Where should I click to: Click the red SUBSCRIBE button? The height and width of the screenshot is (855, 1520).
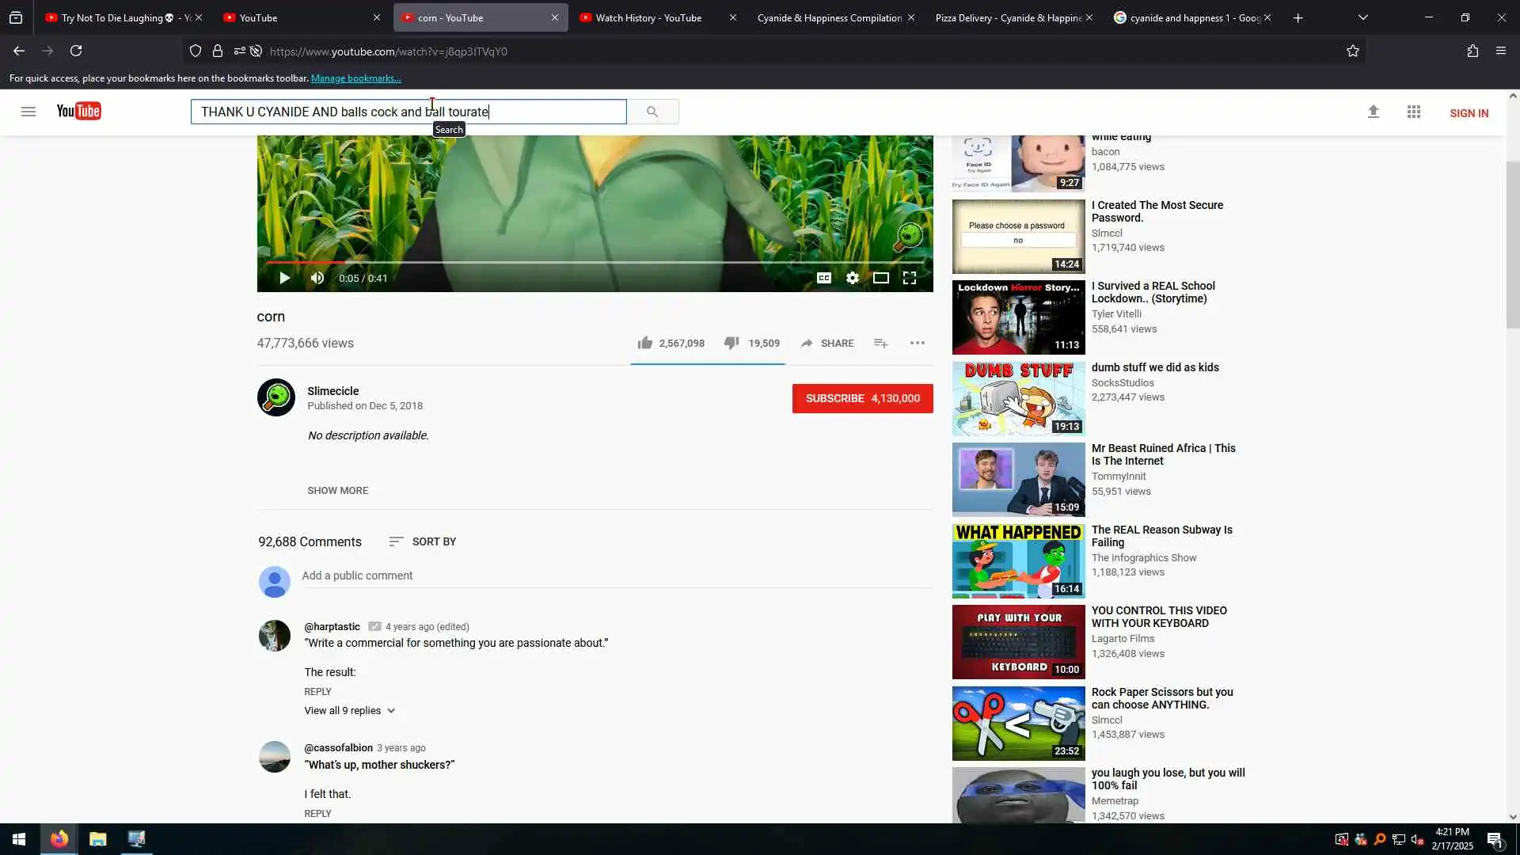point(862,398)
